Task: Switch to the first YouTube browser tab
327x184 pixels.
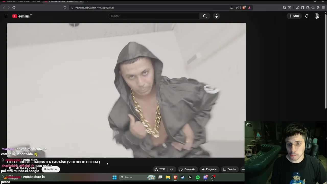Action: coord(22,1)
